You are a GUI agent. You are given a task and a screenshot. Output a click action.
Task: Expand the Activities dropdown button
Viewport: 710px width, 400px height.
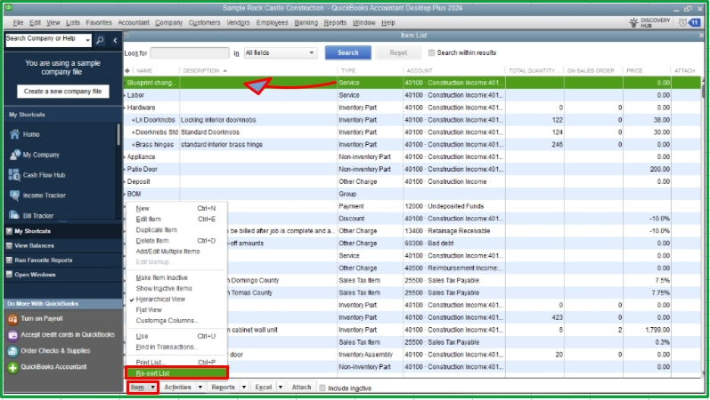[181, 388]
